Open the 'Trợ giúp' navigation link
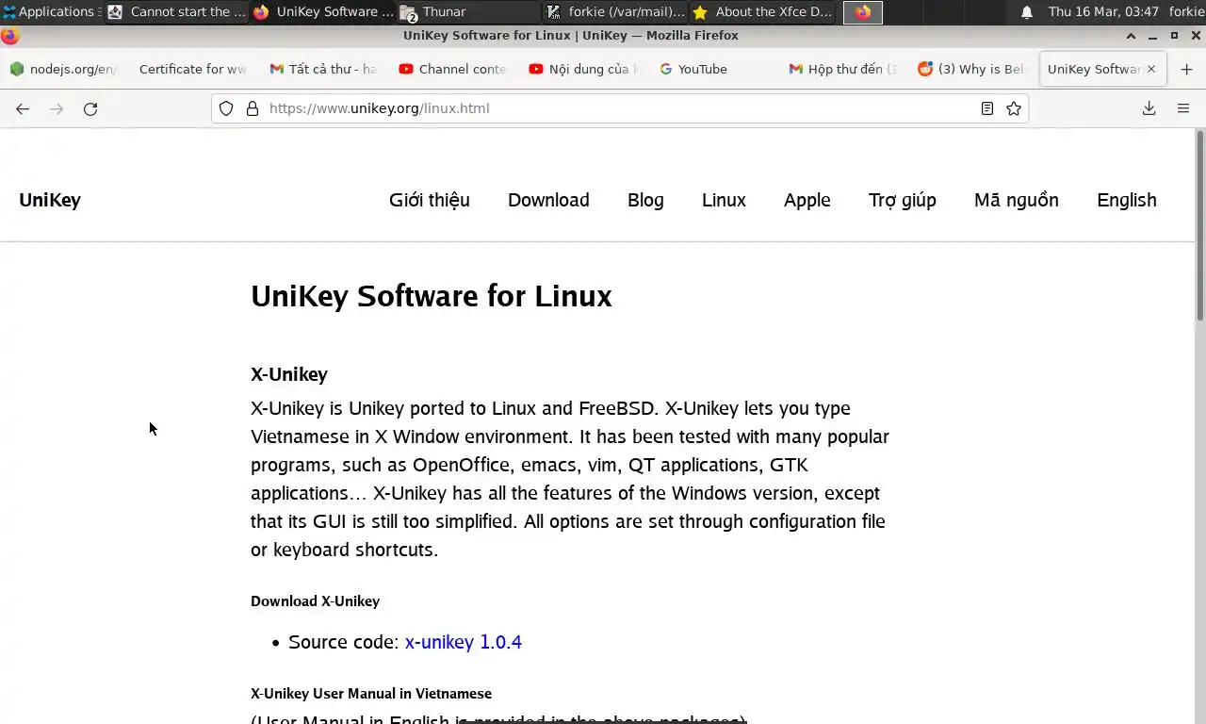 [903, 200]
